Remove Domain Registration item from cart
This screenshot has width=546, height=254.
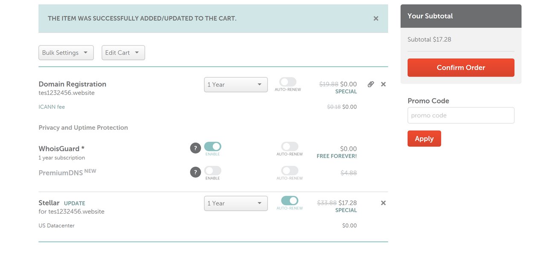click(x=383, y=84)
